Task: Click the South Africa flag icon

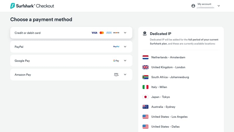Action: tap(145, 77)
